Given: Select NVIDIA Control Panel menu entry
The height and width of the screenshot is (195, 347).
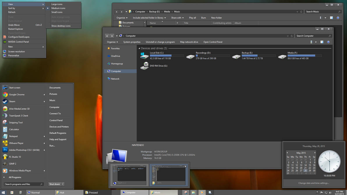Looking at the screenshot, I should 18,42.
